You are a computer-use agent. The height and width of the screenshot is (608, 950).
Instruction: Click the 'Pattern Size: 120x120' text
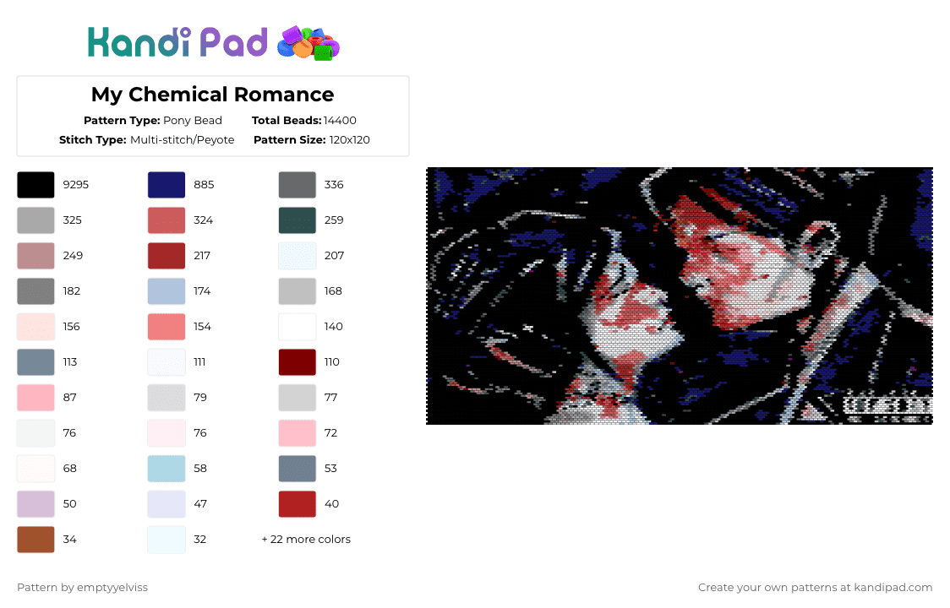coord(311,140)
